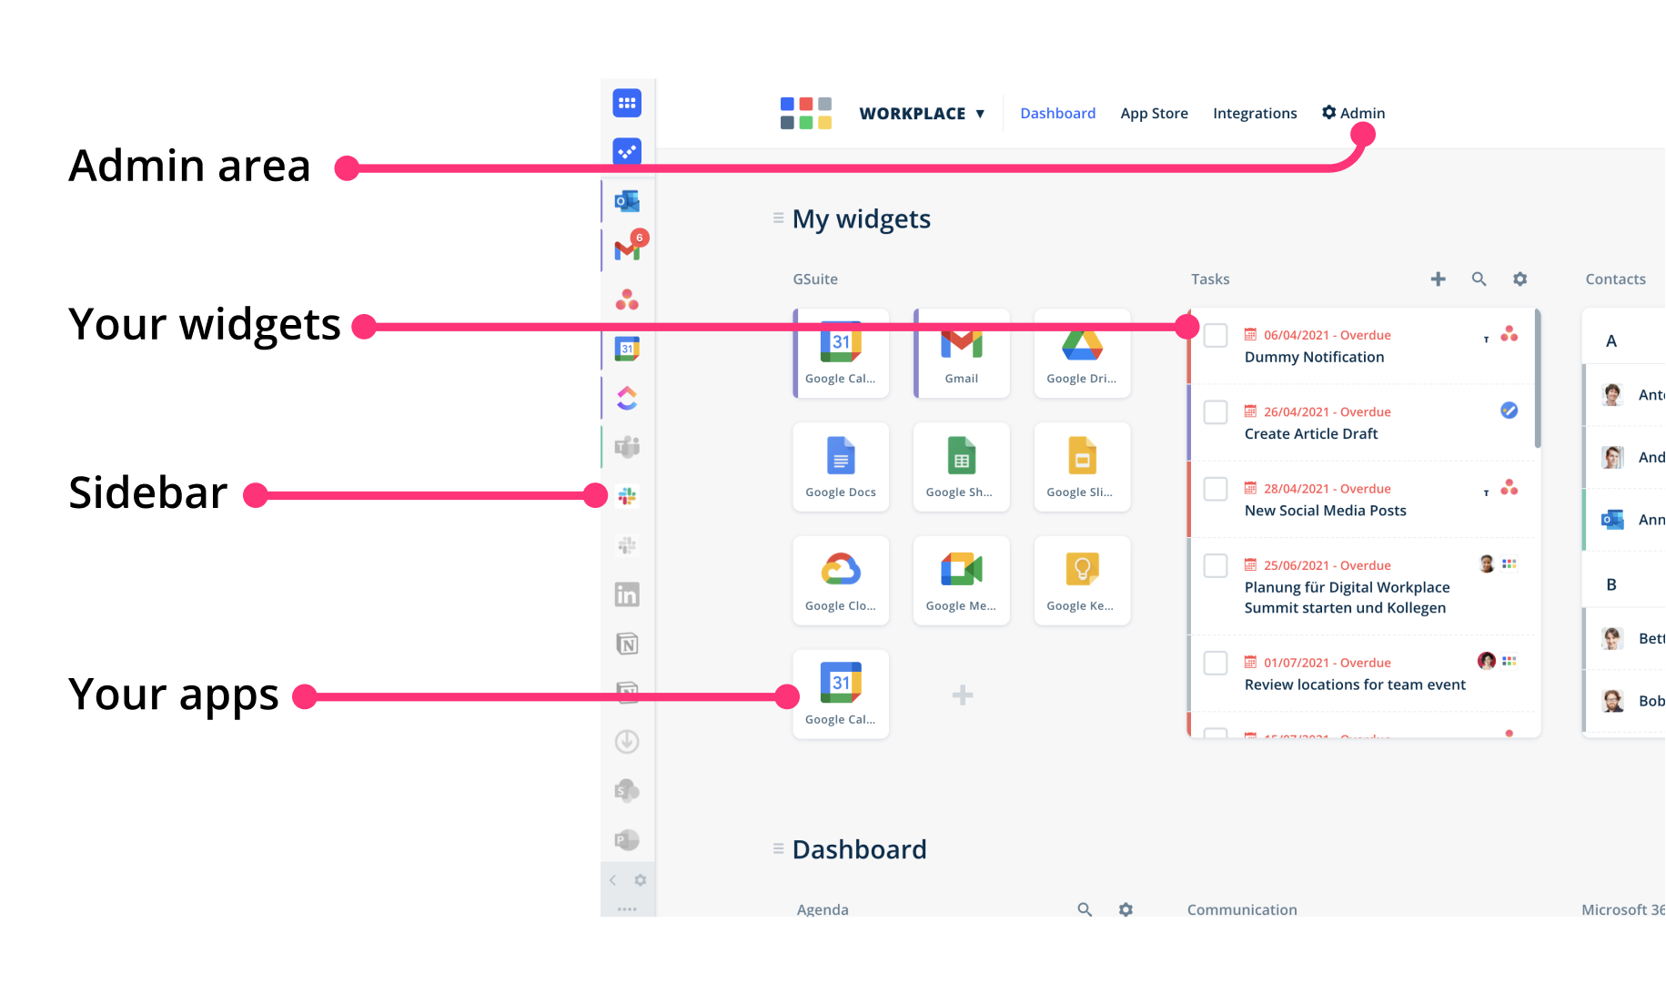Select the contact with the Outlook avatar
The width and height of the screenshot is (1666, 984).
click(1625, 520)
